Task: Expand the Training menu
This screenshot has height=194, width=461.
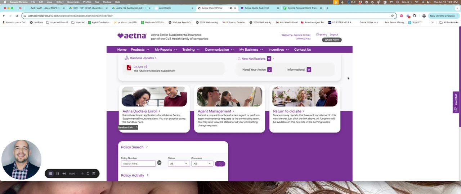Action: click(191, 50)
